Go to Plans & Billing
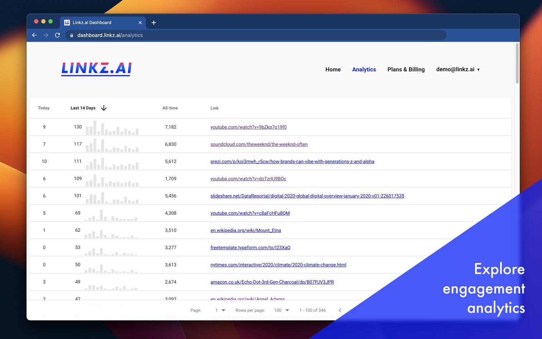 pyautogui.click(x=406, y=70)
